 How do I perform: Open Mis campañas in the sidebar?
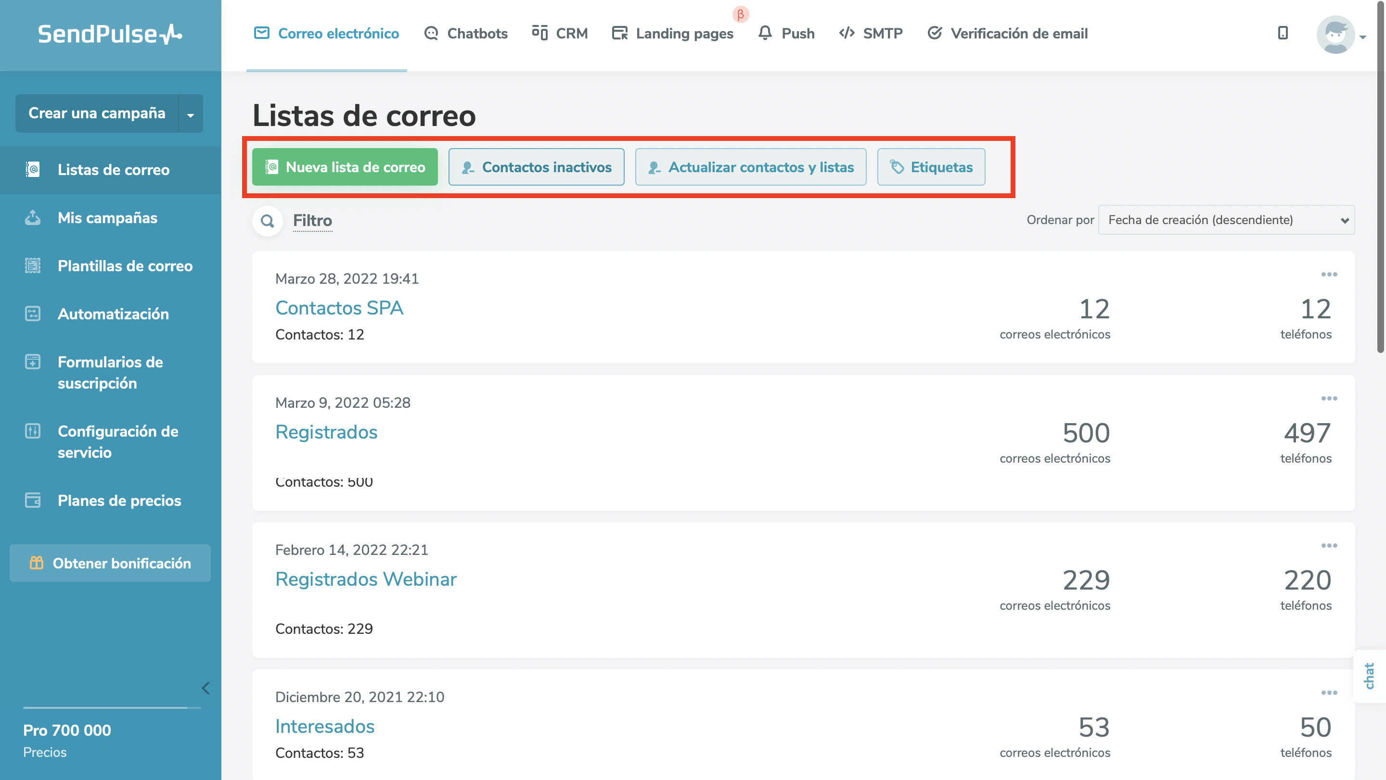coord(111,218)
